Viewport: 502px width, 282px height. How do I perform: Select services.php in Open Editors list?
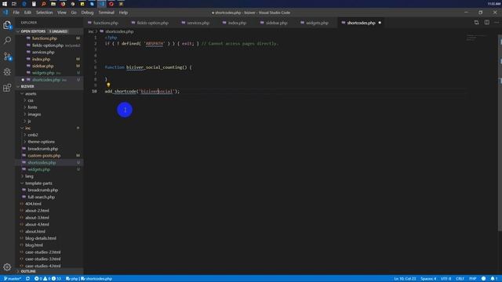[x=49, y=52]
